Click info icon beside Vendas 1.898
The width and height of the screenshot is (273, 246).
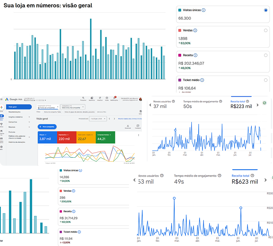[x=195, y=31]
